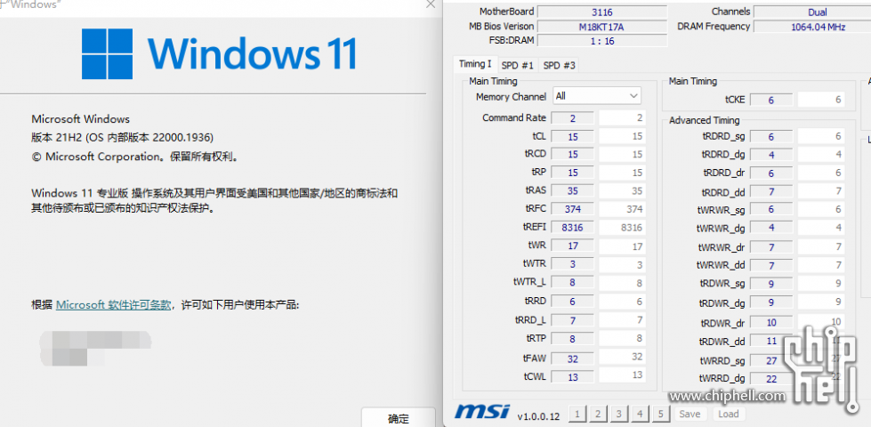Click the MB Bios Version value M18KT17A

(x=602, y=27)
